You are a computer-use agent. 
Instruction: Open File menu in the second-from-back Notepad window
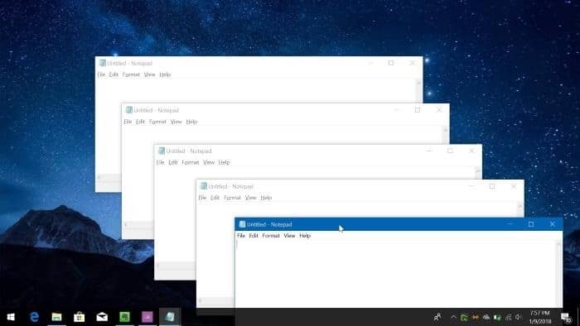(128, 122)
